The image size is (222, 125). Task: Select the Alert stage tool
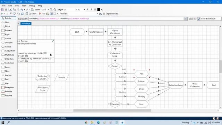[x=6, y=83]
